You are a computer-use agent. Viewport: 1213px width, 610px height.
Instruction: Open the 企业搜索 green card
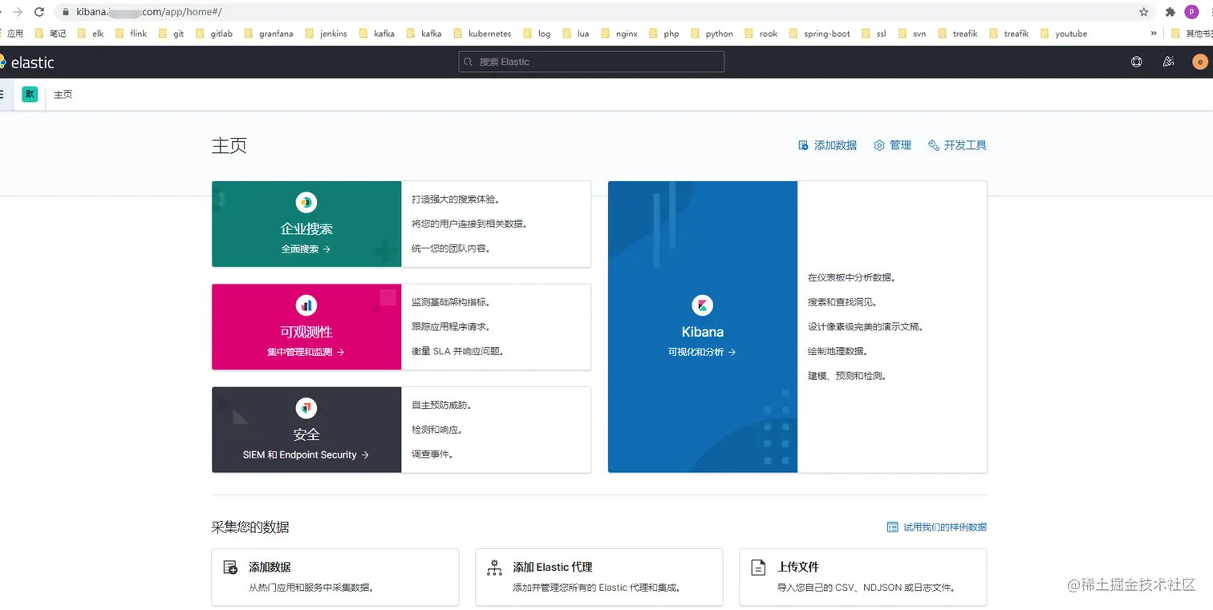tap(306, 224)
